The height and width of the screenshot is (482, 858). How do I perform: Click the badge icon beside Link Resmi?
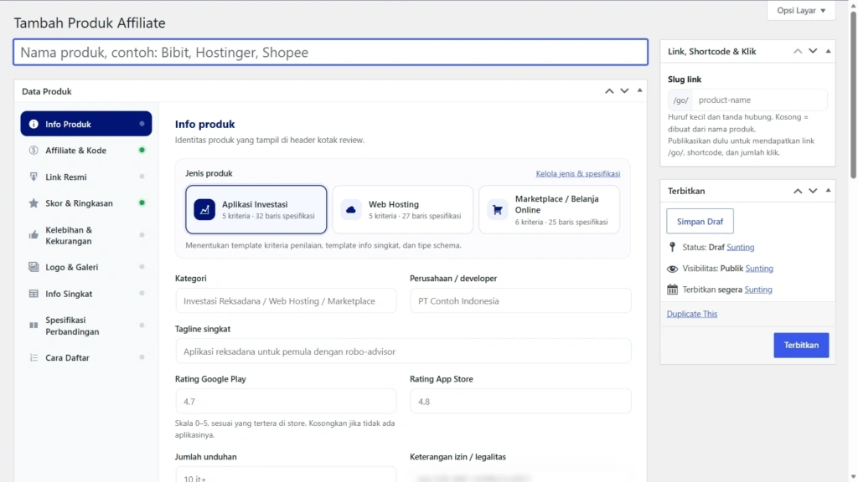pos(34,177)
